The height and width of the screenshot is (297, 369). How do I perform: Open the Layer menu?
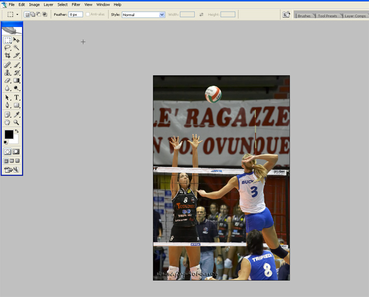click(48, 4)
